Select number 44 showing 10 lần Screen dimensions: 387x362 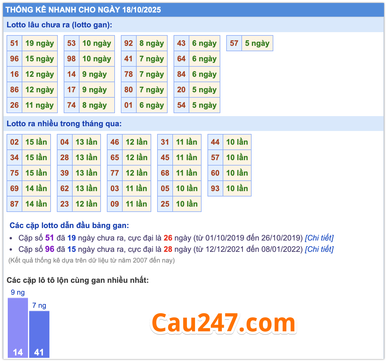click(x=215, y=142)
